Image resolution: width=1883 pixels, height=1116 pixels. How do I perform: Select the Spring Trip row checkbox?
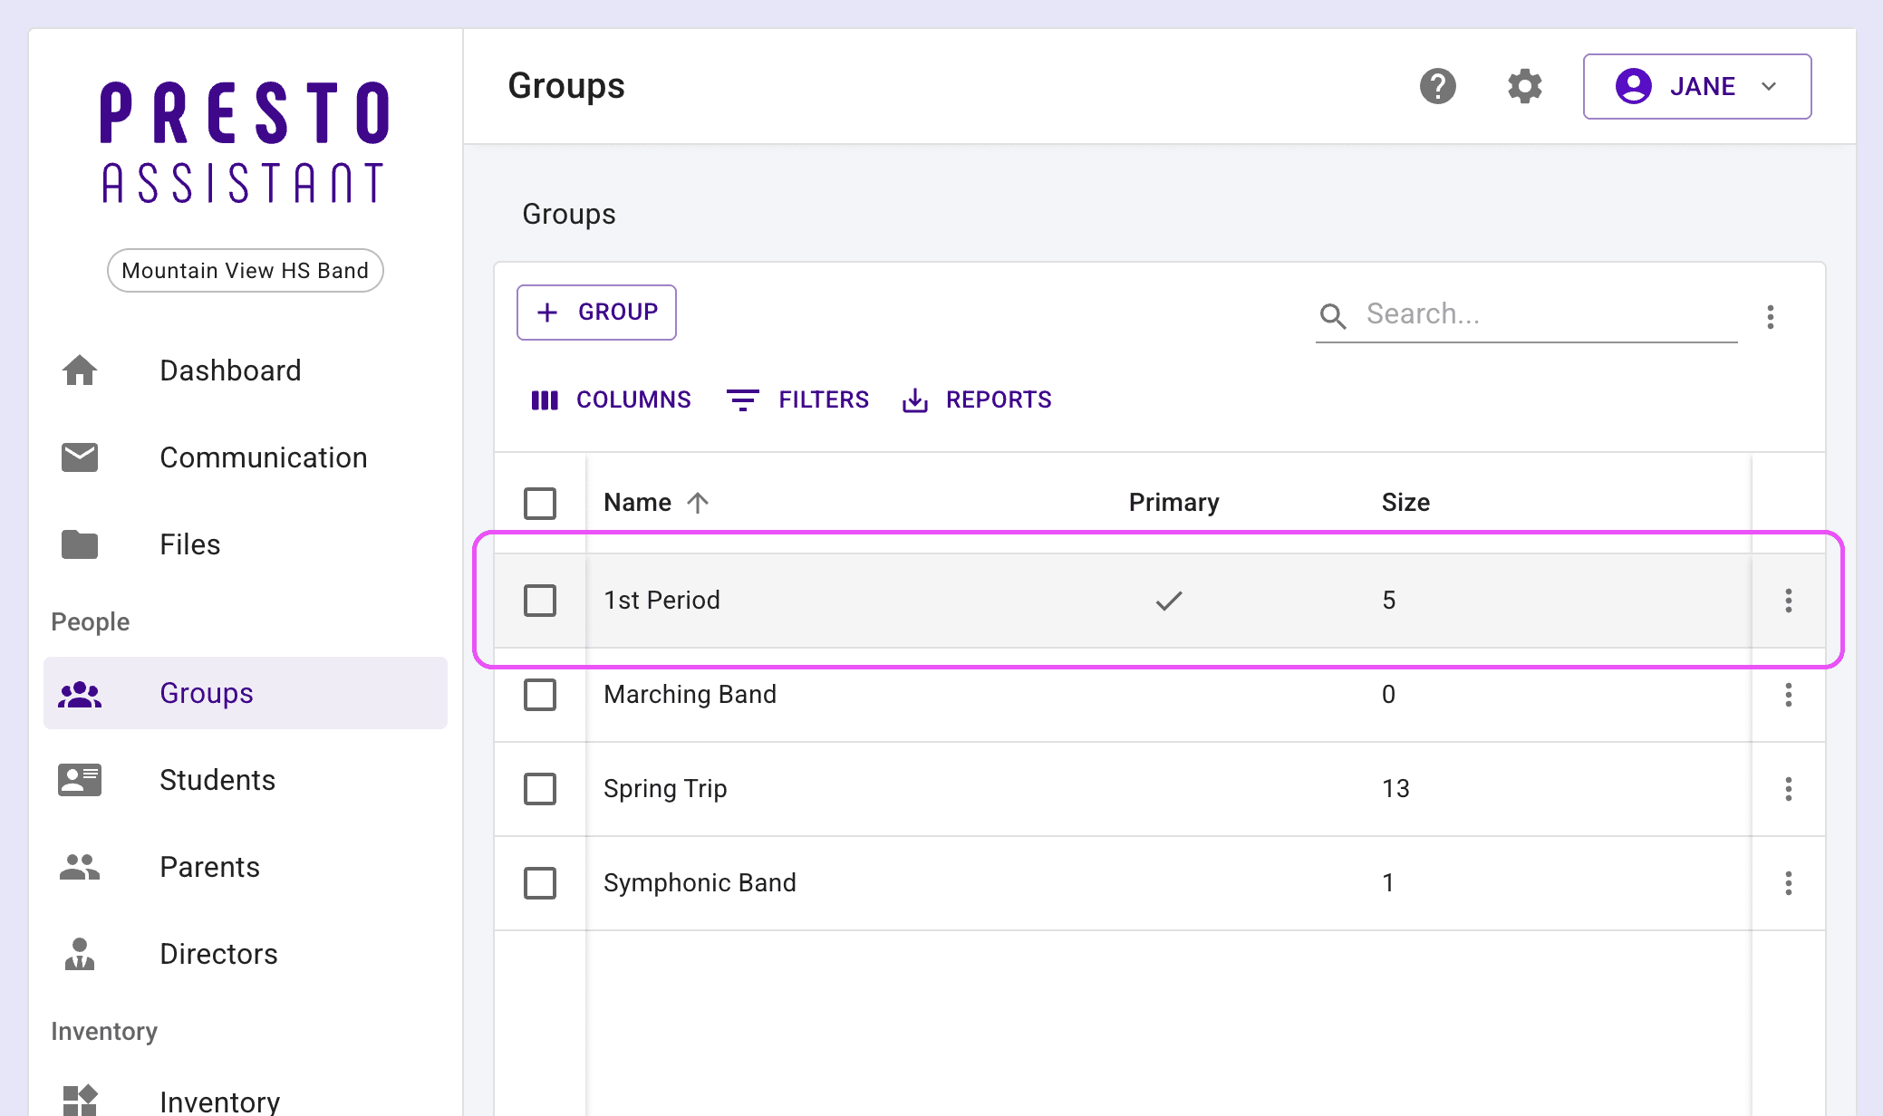coord(540,789)
